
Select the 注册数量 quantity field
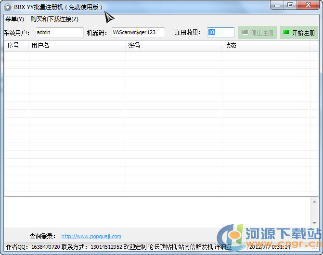pos(220,32)
